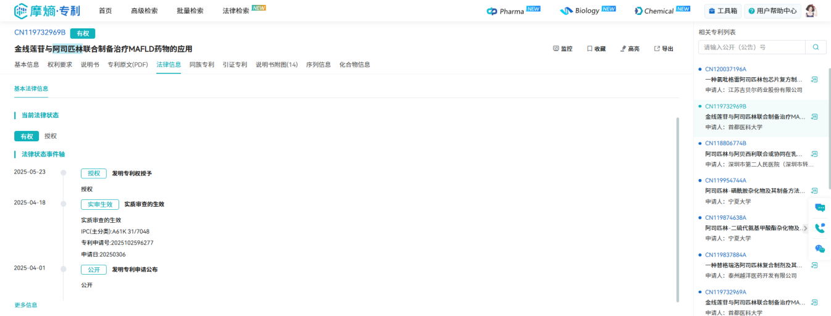Open related patent CN119732969A

click(x=725, y=291)
